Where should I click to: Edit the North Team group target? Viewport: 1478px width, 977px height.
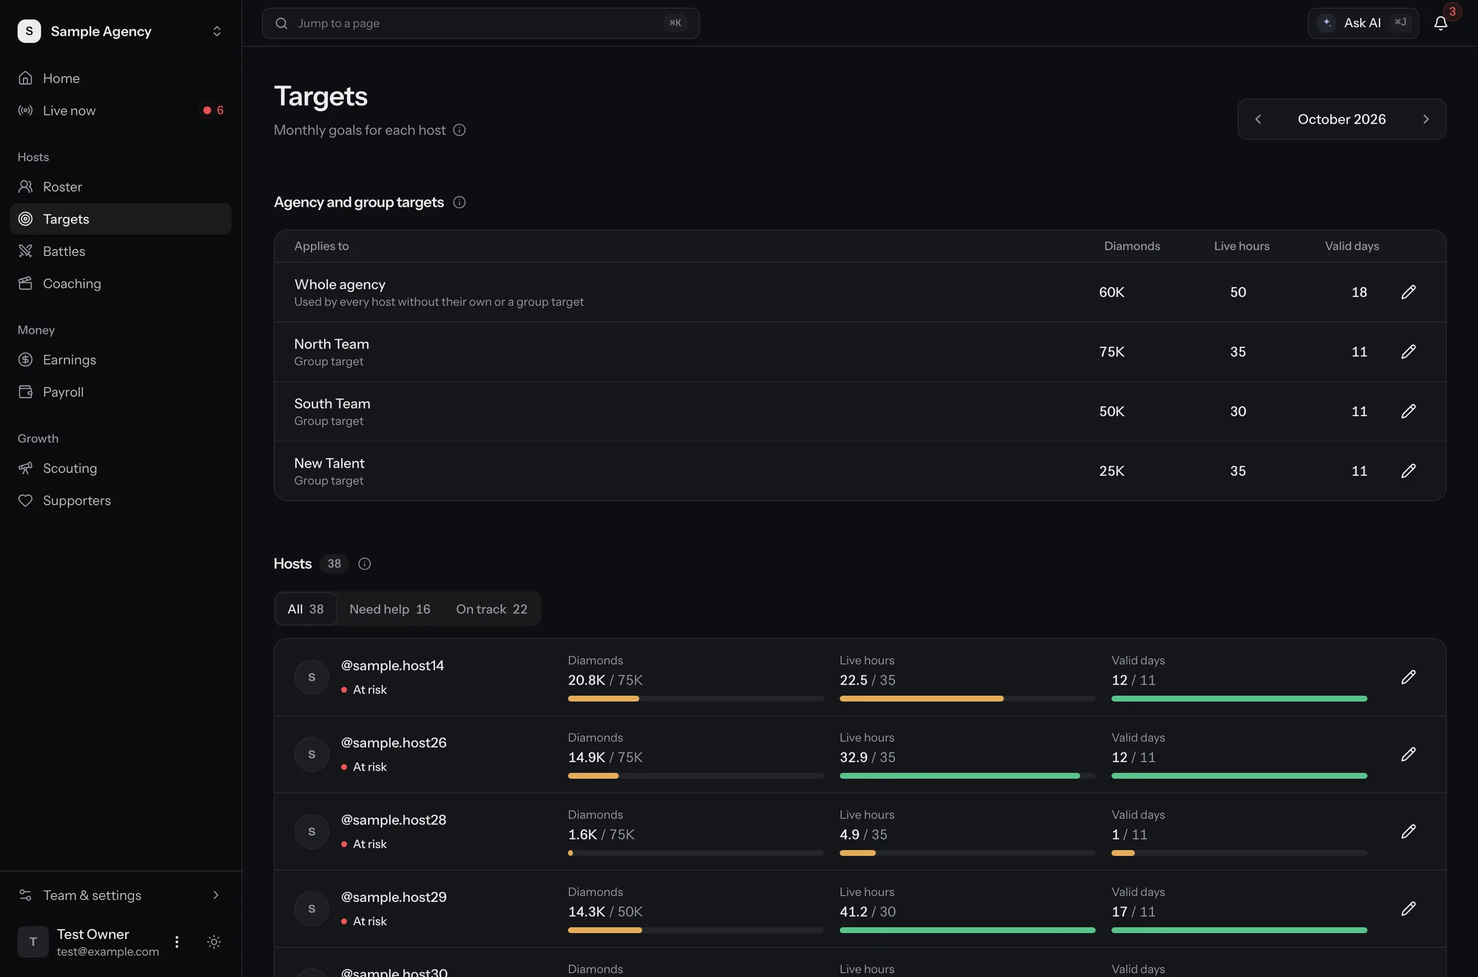(1408, 352)
